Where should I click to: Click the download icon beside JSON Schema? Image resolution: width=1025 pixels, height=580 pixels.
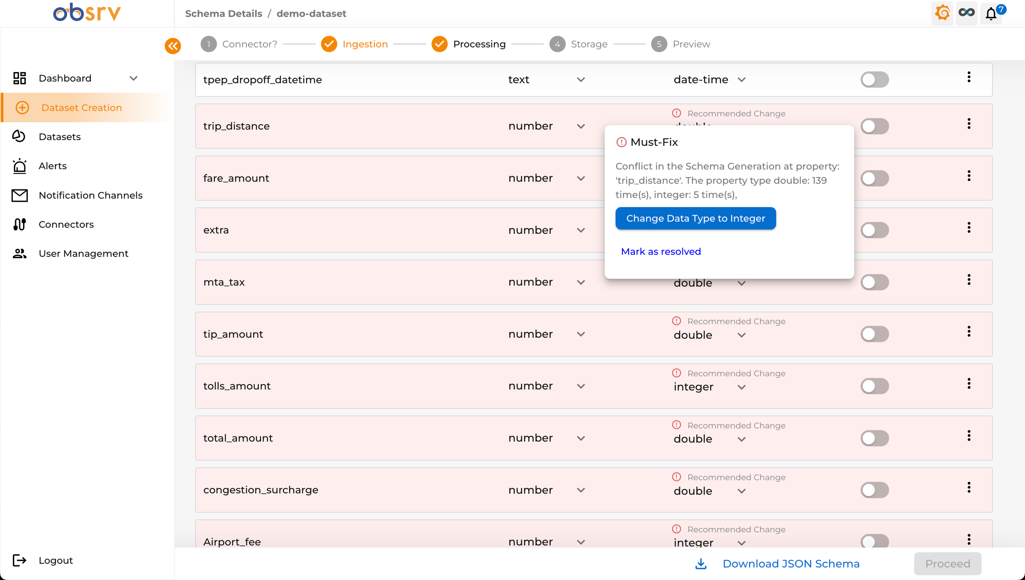701,564
